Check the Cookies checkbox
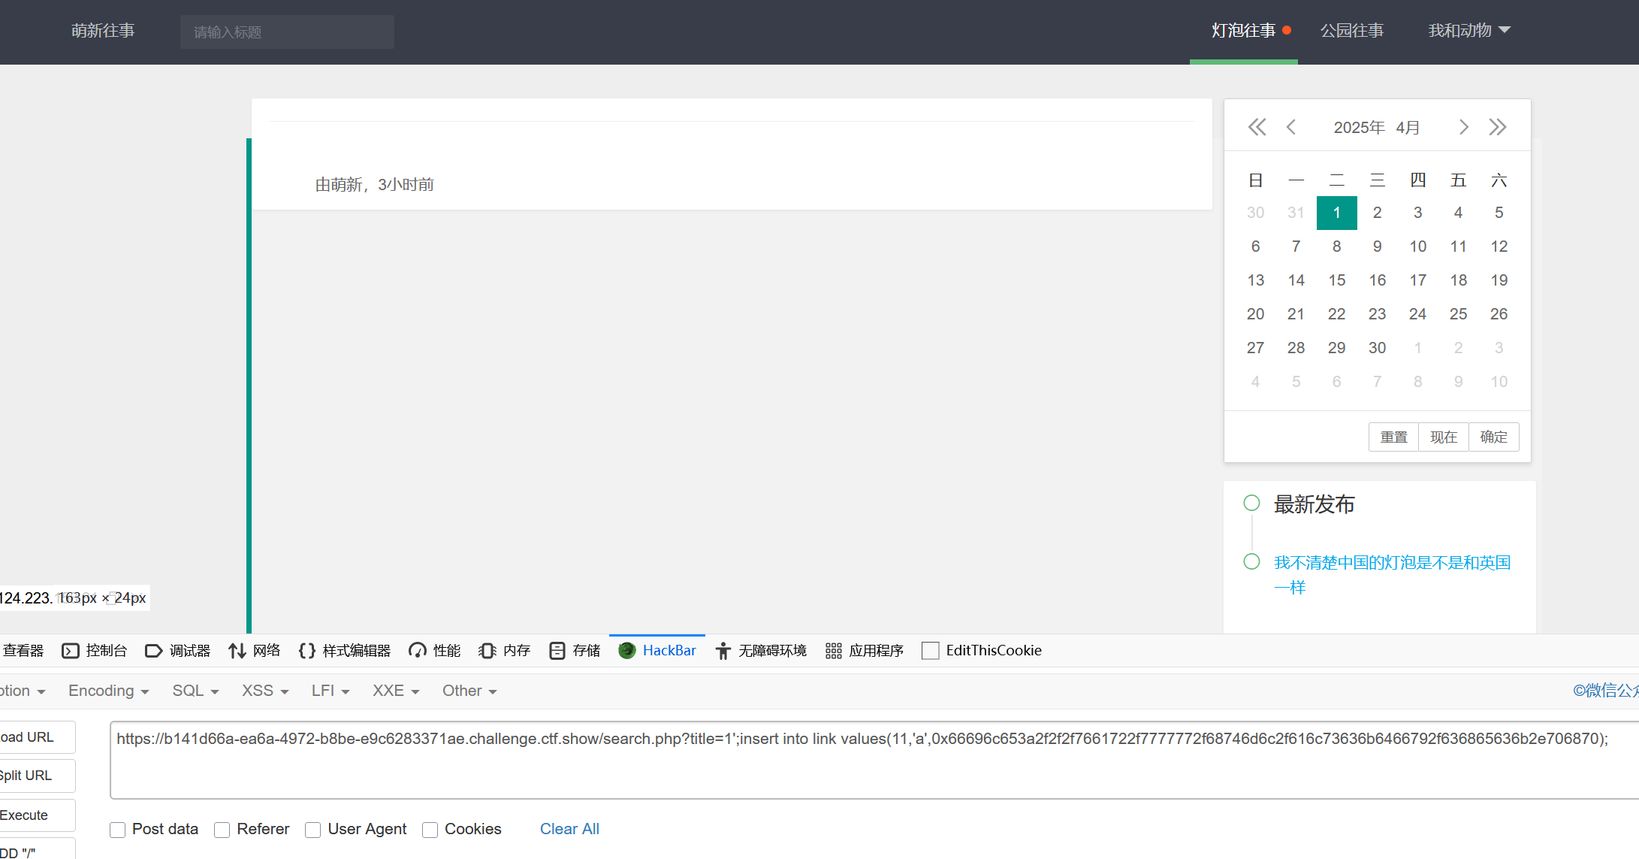The width and height of the screenshot is (1639, 859). pos(430,830)
